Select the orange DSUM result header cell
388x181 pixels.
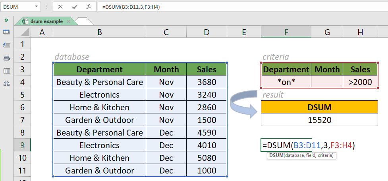tap(319, 107)
